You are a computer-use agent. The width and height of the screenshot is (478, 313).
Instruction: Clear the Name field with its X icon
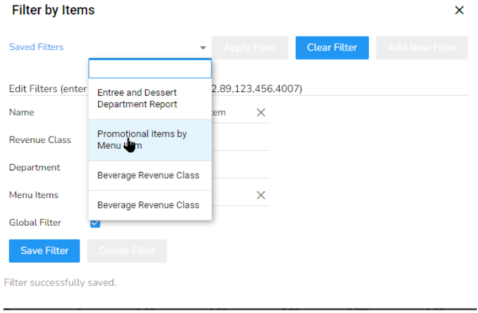pos(261,112)
